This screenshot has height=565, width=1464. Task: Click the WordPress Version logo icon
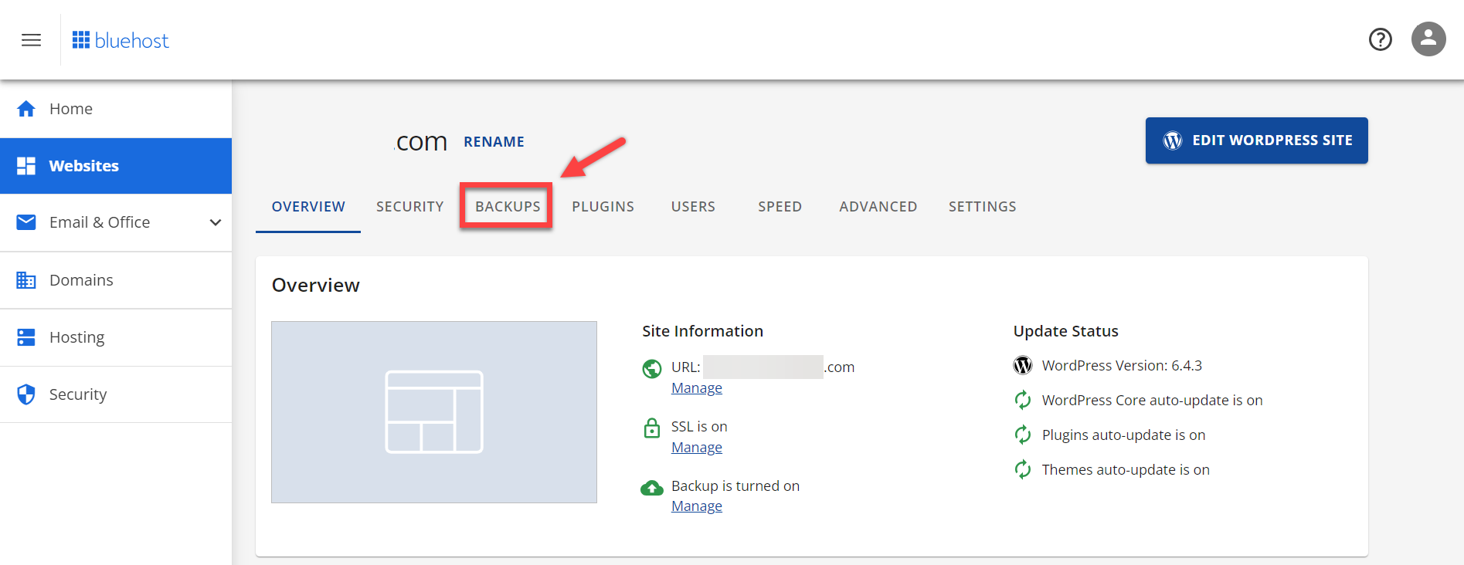point(1023,365)
